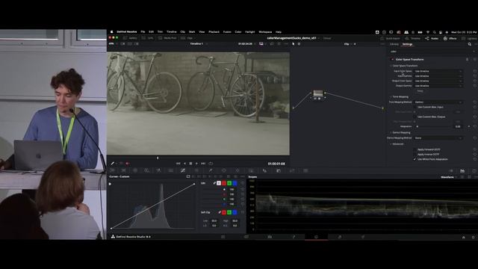
Task: Select the Y luminance channel in Edit
Action: click(x=219, y=183)
